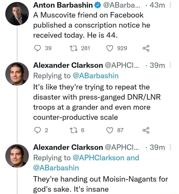
Task: View Anton Barbashin's profile picture
Action: [17, 14]
